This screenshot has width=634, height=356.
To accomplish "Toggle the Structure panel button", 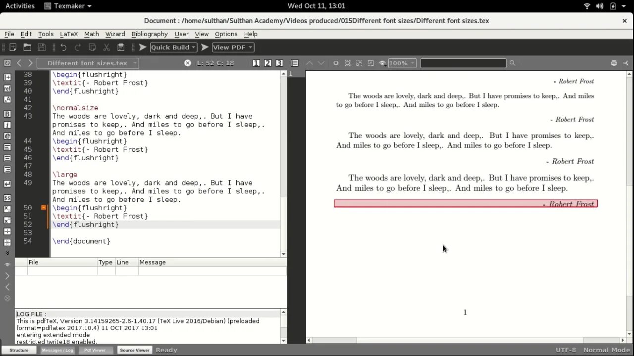I will (19, 350).
